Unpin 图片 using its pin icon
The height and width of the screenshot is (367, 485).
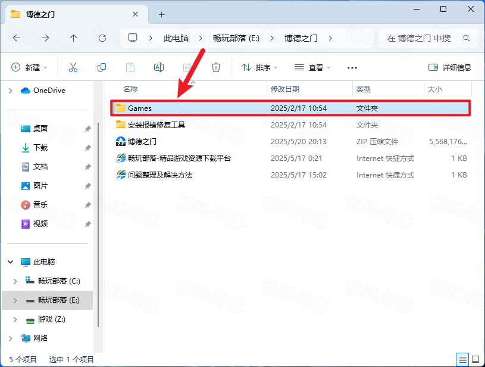click(x=88, y=186)
